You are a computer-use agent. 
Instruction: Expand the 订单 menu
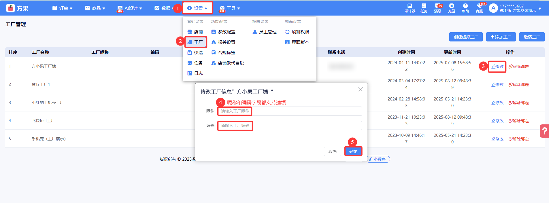click(x=63, y=8)
